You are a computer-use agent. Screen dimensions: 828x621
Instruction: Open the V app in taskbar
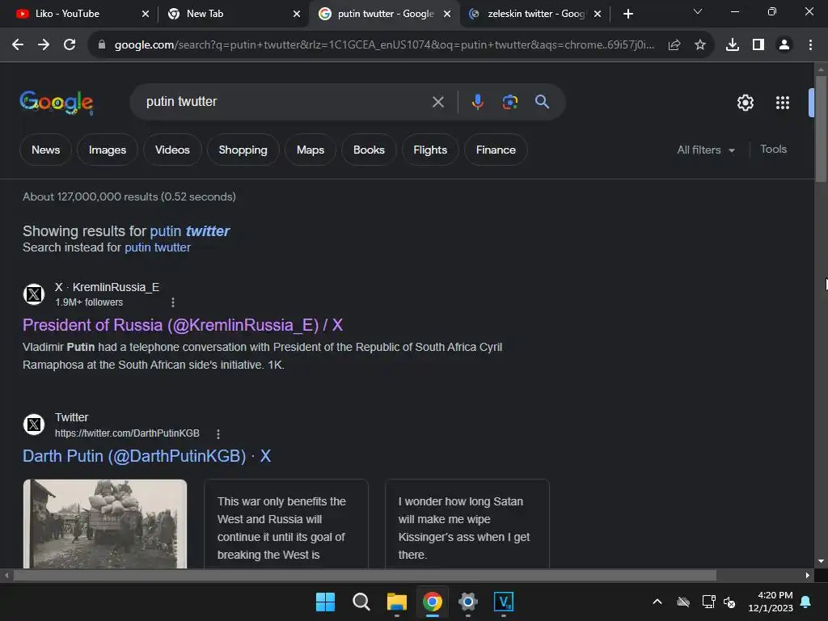tap(503, 602)
